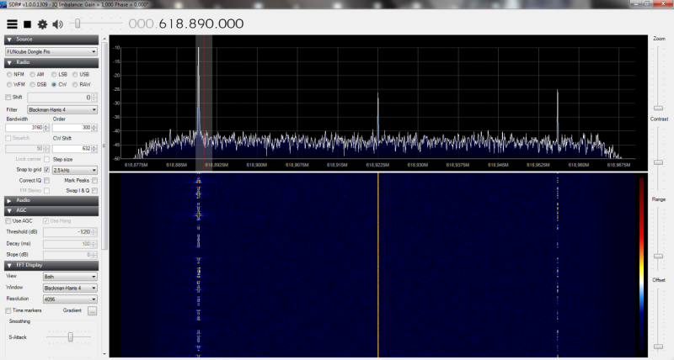Screen dimensions: 674x360
Task: Collapse the Source panel header
Action: tap(51, 40)
